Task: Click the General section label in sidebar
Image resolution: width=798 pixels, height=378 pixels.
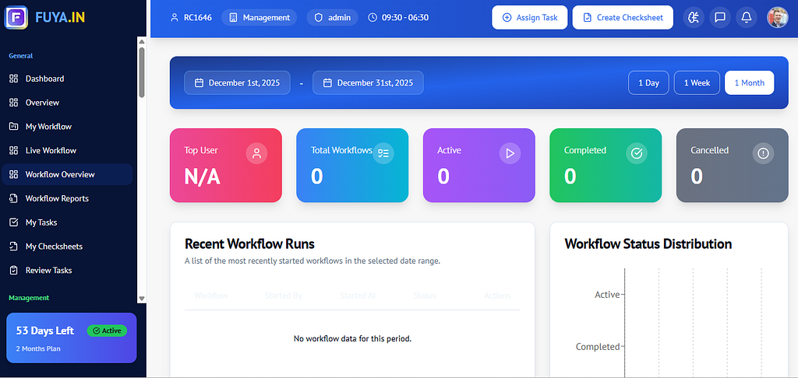Action: [21, 56]
